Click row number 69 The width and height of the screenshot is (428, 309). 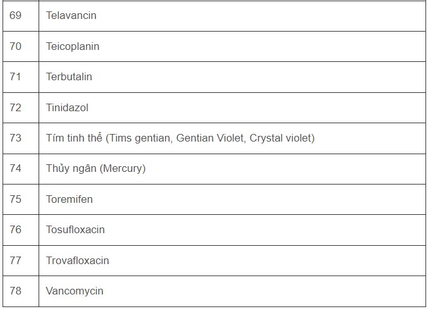(x=15, y=15)
